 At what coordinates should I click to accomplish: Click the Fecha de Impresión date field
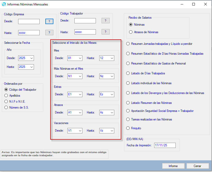(x=165, y=145)
